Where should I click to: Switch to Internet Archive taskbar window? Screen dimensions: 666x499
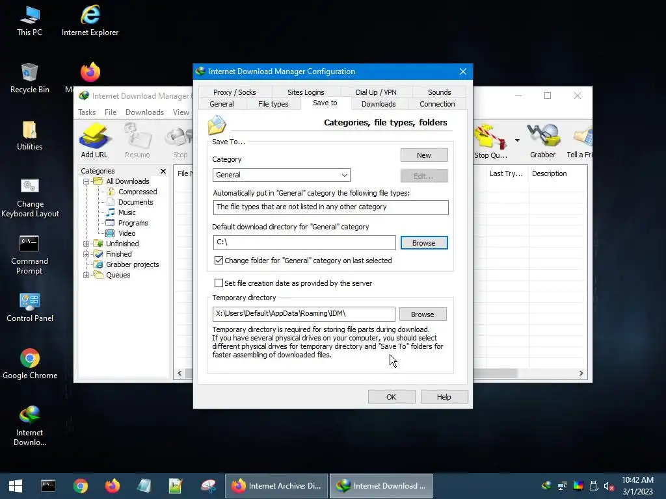pyautogui.click(x=276, y=486)
